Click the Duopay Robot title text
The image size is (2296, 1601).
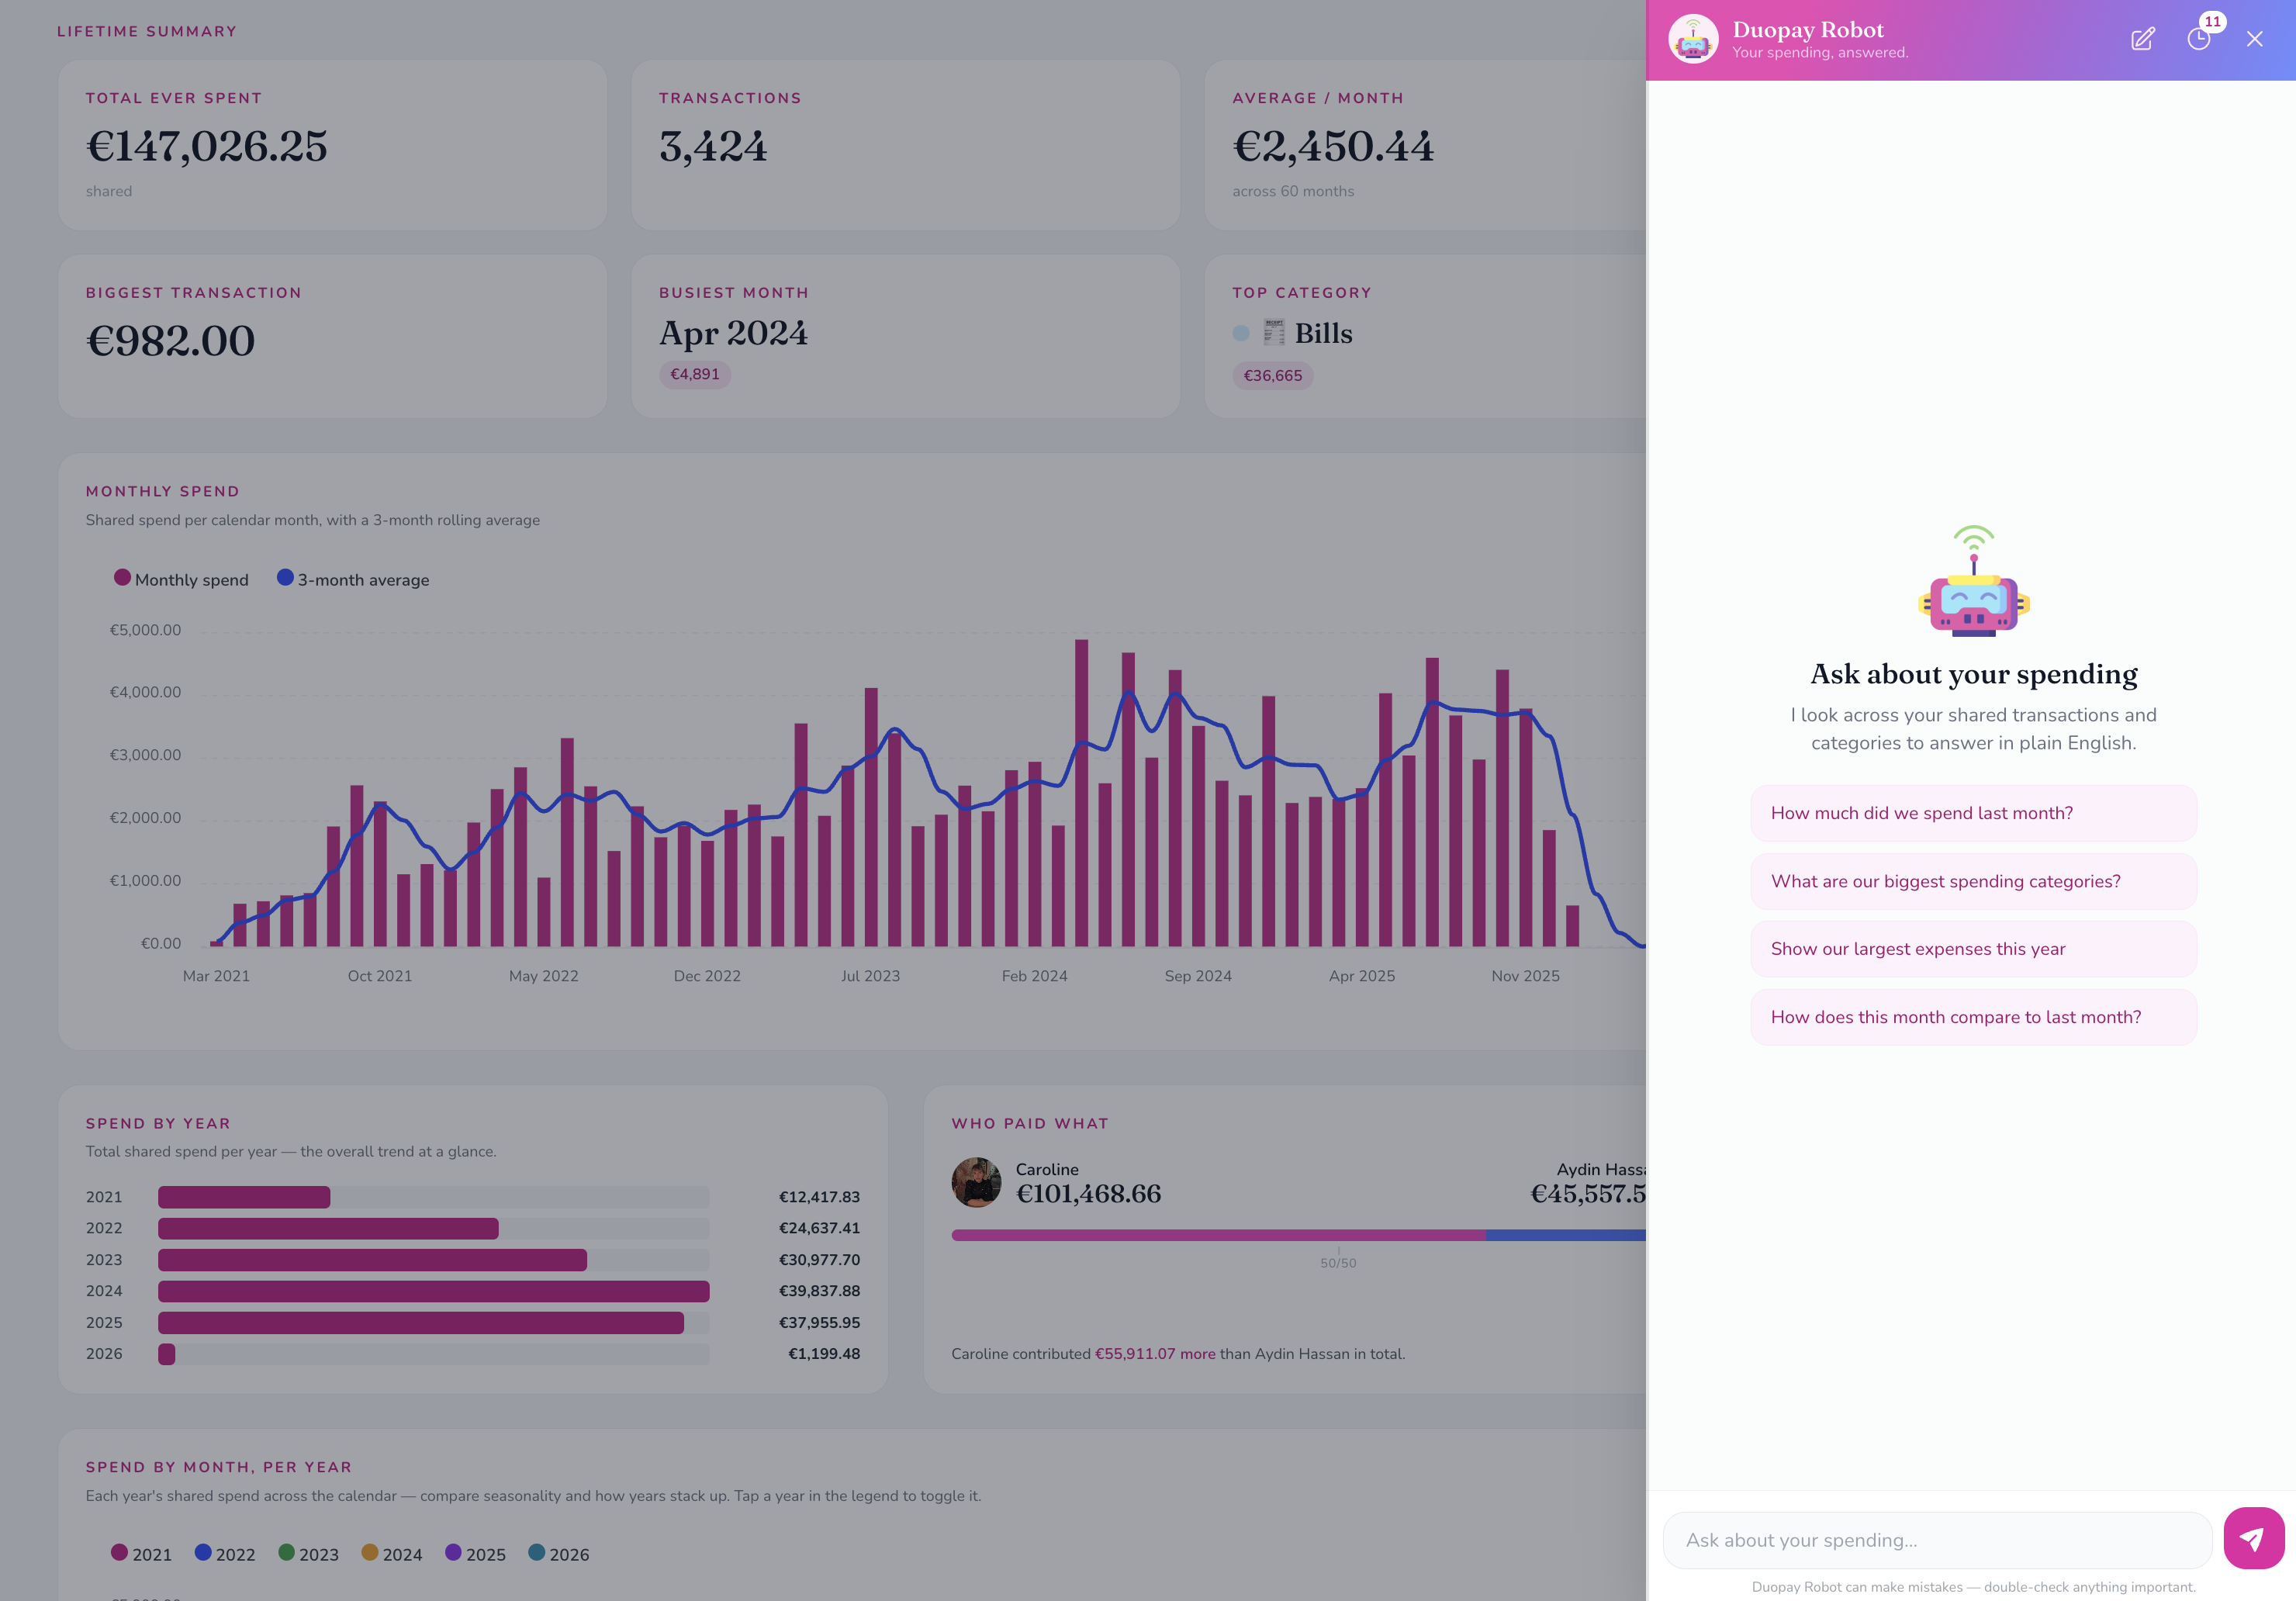click(1807, 30)
